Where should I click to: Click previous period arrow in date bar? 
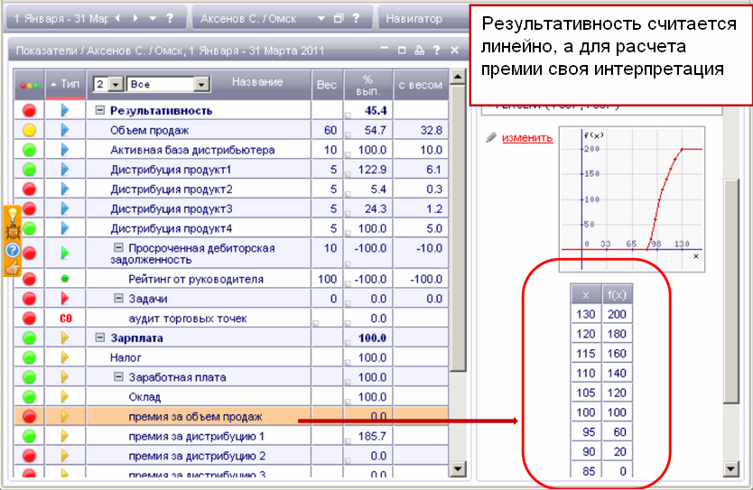pos(117,18)
